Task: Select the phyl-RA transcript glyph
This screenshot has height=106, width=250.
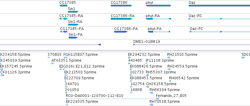Action: (x=158, y=19)
